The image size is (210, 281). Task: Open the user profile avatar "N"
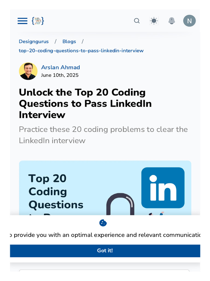pyautogui.click(x=189, y=21)
